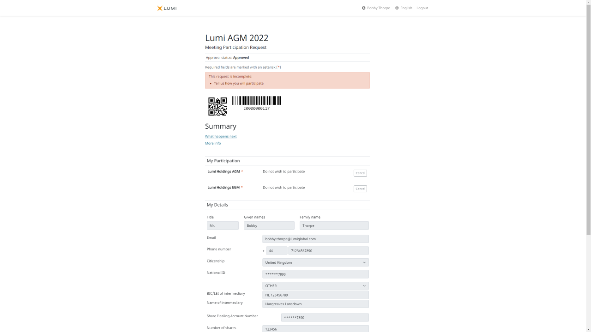Click the phone number field 71234567890
Screen dimensions: 591x332
click(x=328, y=251)
